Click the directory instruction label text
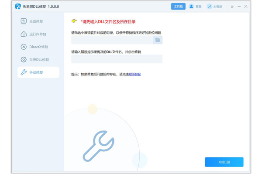This screenshot has width=262, height=174. click(x=116, y=33)
